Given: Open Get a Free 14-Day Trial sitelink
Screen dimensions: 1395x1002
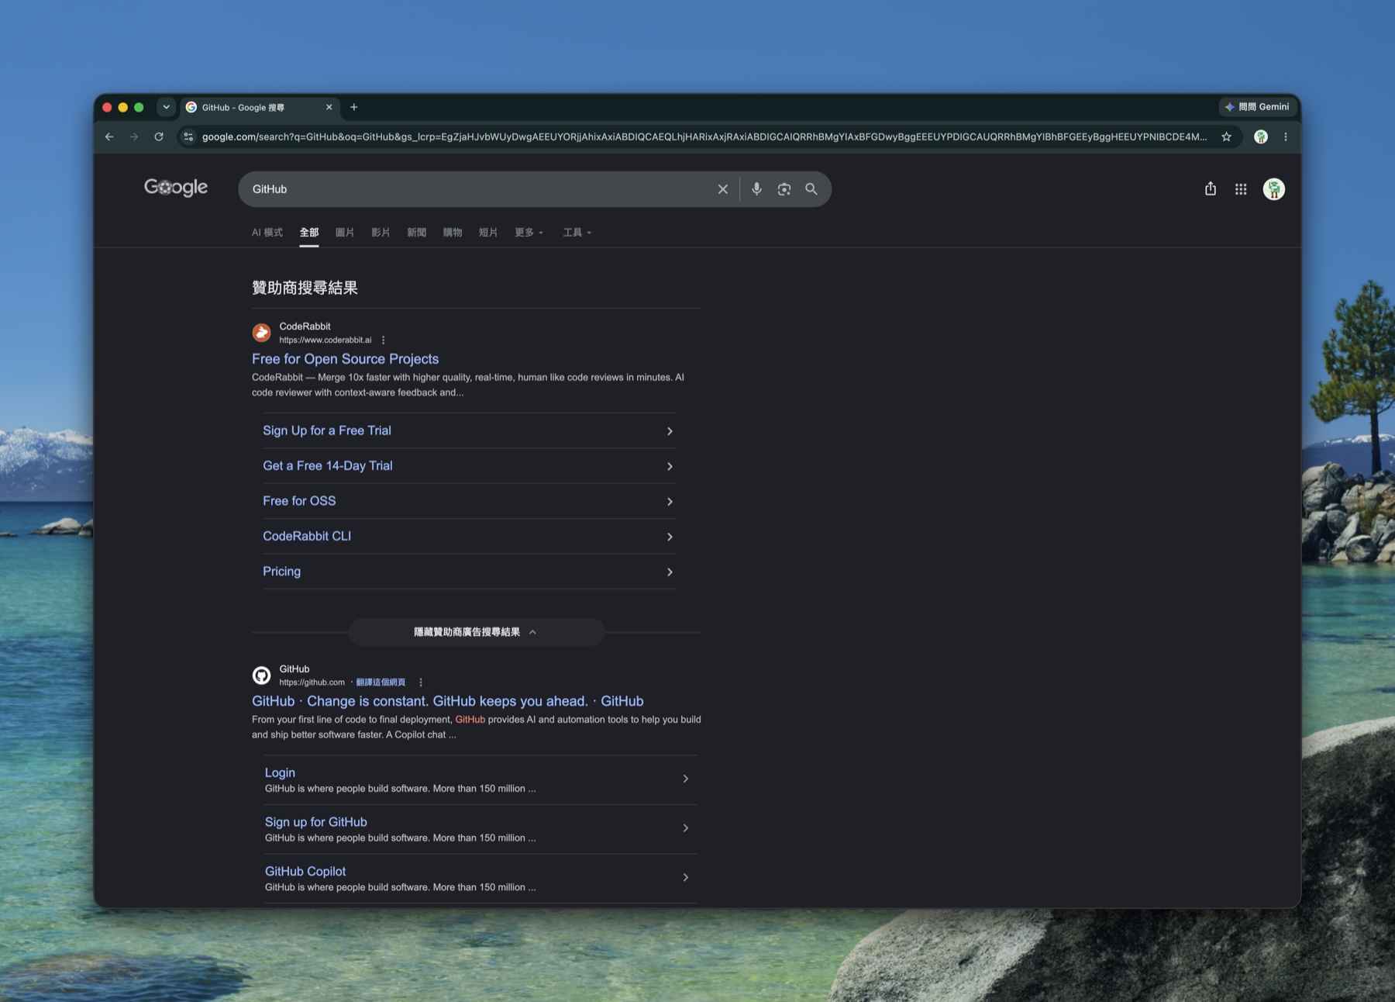Looking at the screenshot, I should pyautogui.click(x=327, y=466).
